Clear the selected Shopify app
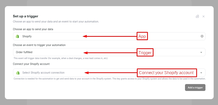The image size is (218, 105). coord(202,36)
